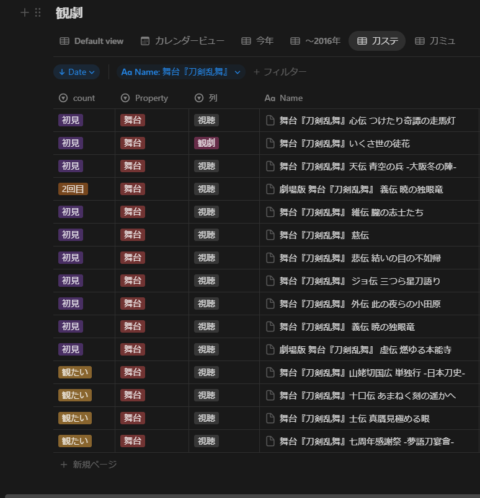Click the drag handle dots beside 観劇
Screen dimensions: 480x498
[x=38, y=12]
